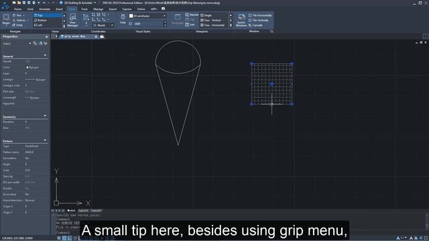Select the Bottom view in Views list
The height and width of the screenshot is (241, 429).
[48, 20]
